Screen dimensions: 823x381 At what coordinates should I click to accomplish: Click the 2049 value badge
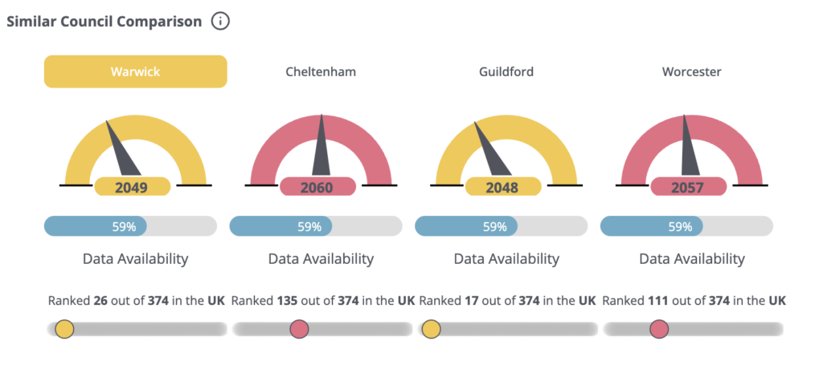(x=132, y=187)
